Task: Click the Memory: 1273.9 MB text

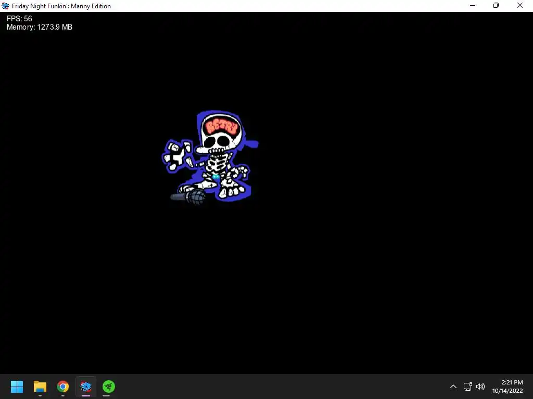Action: point(40,27)
